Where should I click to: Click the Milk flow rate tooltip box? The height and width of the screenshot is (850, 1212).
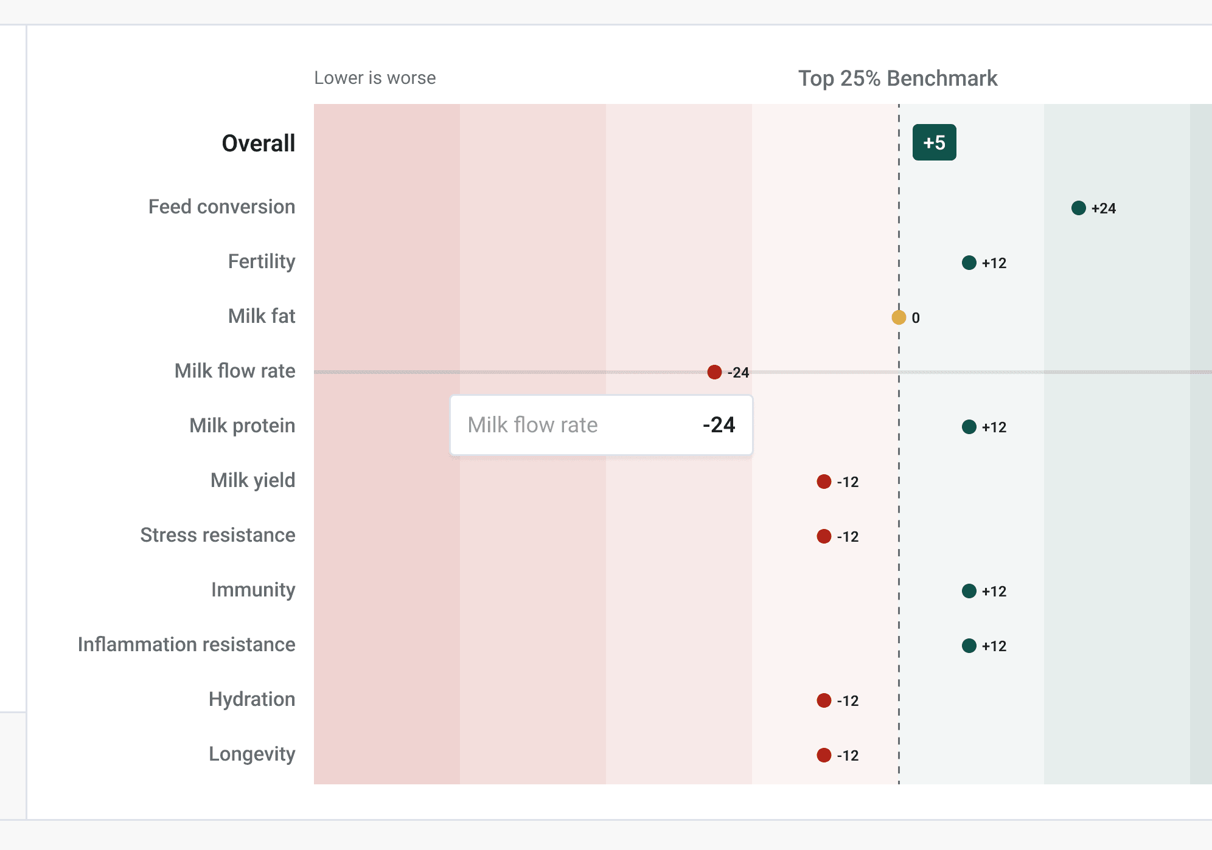601,425
